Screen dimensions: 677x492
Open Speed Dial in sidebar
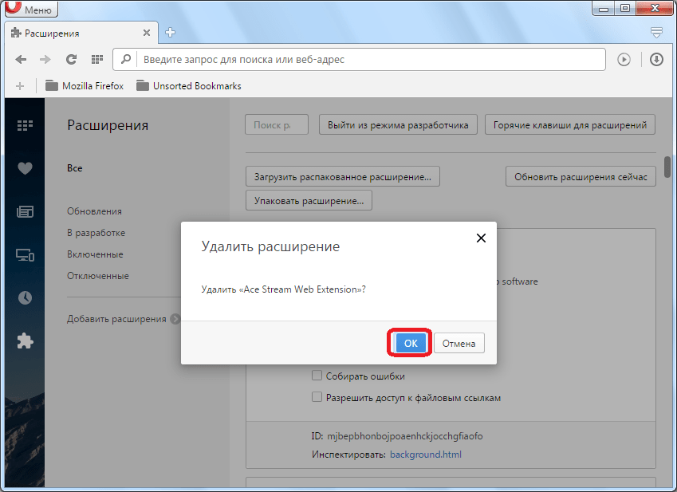click(25, 125)
